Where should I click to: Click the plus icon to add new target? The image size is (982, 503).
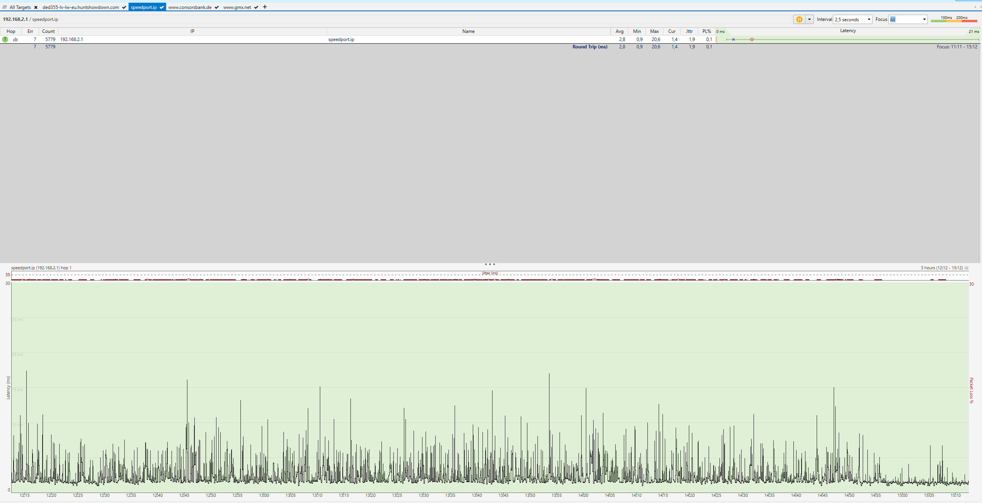(x=265, y=7)
